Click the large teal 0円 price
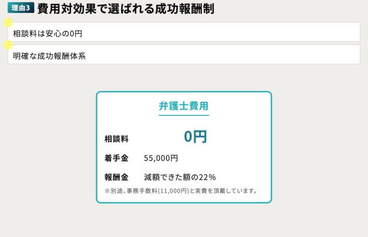Screen dimensions: 368x237 coord(195,136)
